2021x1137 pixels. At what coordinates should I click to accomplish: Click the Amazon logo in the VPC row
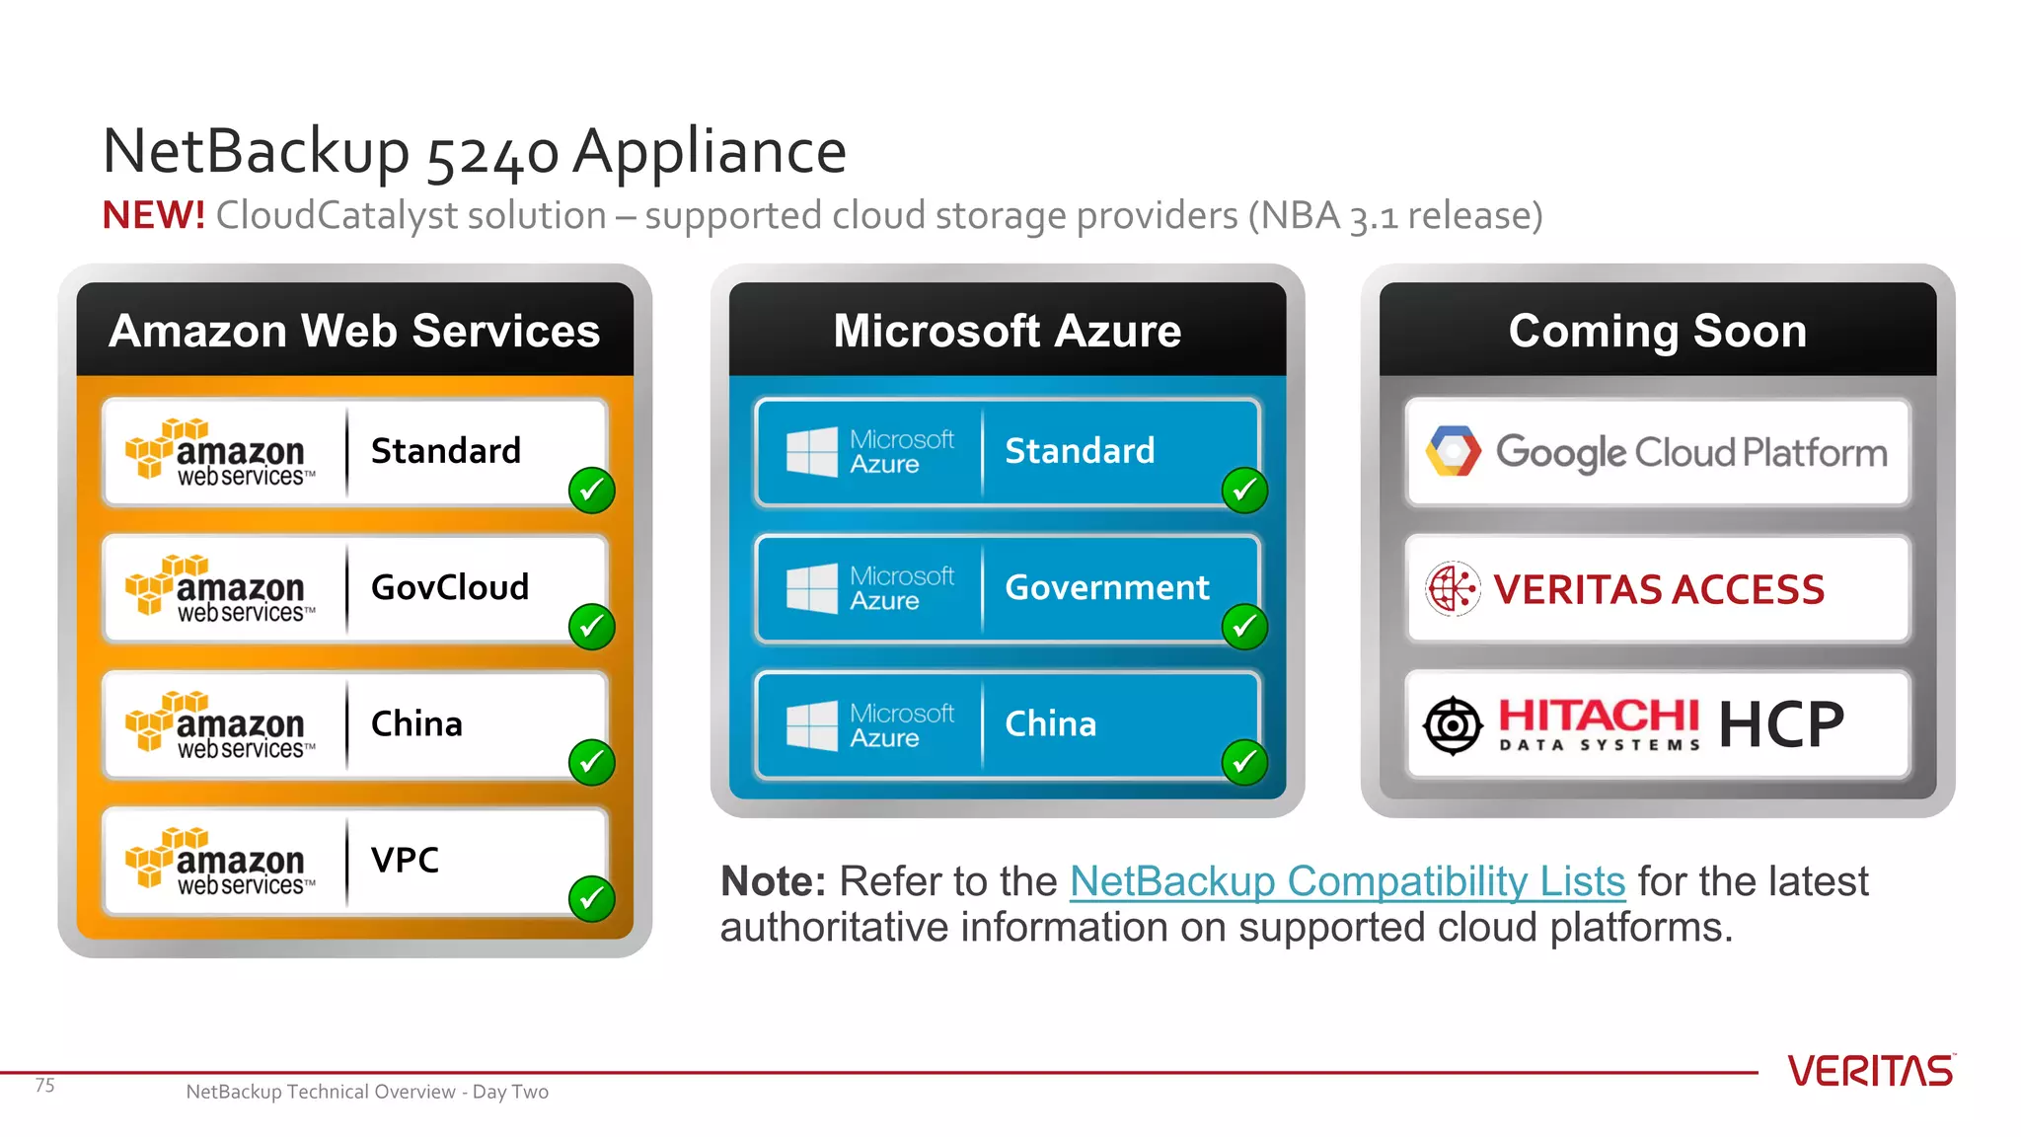220,862
